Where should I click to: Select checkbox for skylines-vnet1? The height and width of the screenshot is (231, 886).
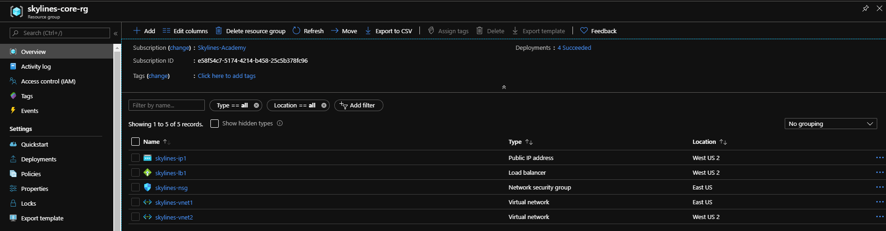point(135,202)
